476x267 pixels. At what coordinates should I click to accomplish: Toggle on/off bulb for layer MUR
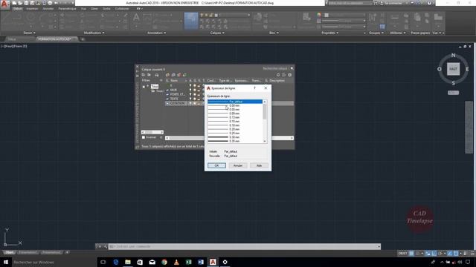click(x=190, y=90)
